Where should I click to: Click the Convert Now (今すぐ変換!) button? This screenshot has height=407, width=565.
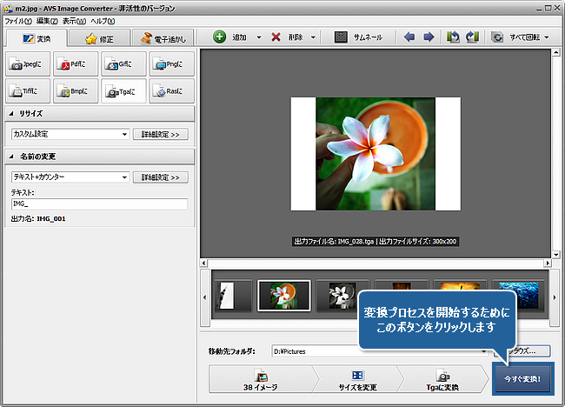coord(522,380)
